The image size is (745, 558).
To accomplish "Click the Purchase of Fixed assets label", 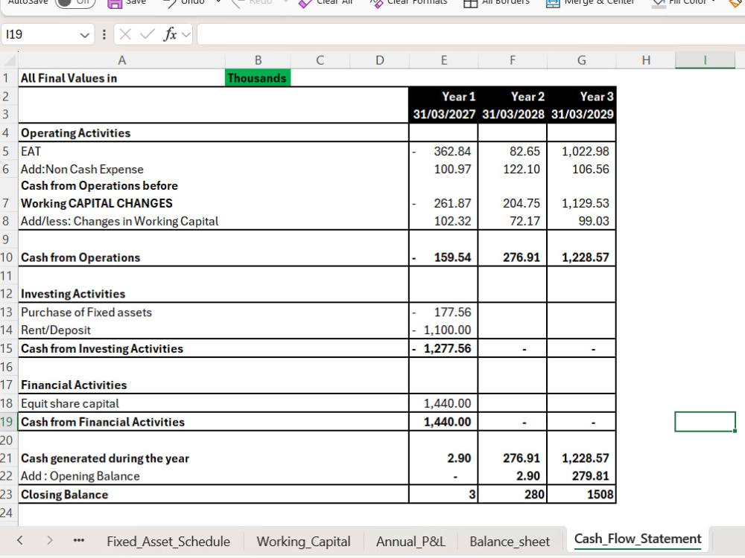I will (86, 312).
